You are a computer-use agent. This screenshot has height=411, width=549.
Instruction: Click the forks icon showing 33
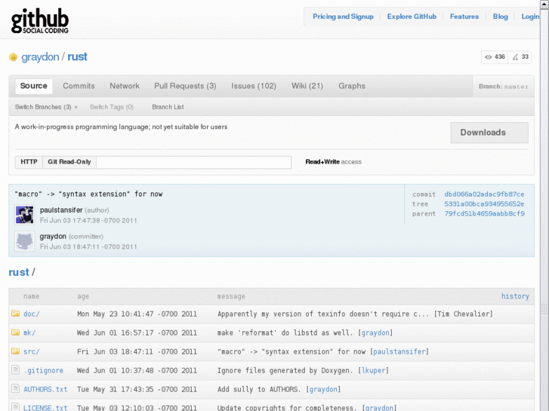515,57
